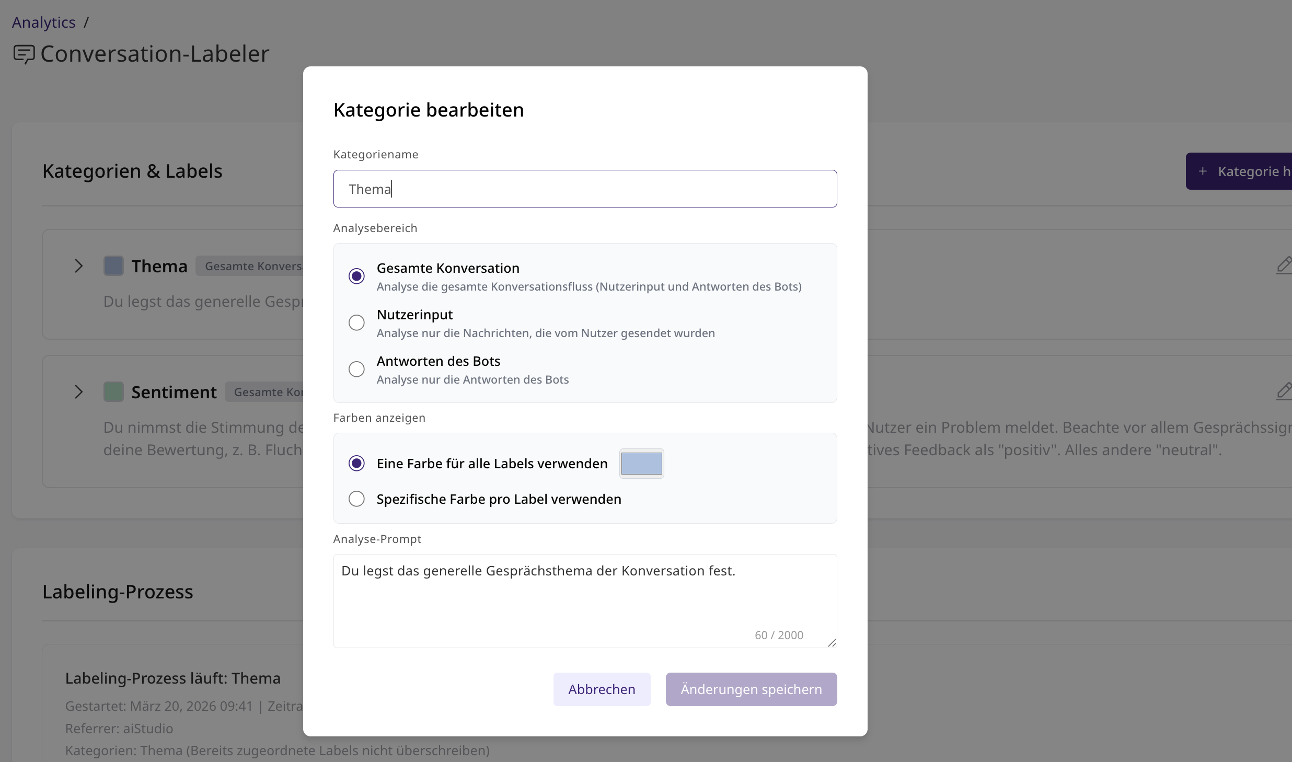Click the blue color swatch for all labels
The height and width of the screenshot is (762, 1292).
point(641,463)
